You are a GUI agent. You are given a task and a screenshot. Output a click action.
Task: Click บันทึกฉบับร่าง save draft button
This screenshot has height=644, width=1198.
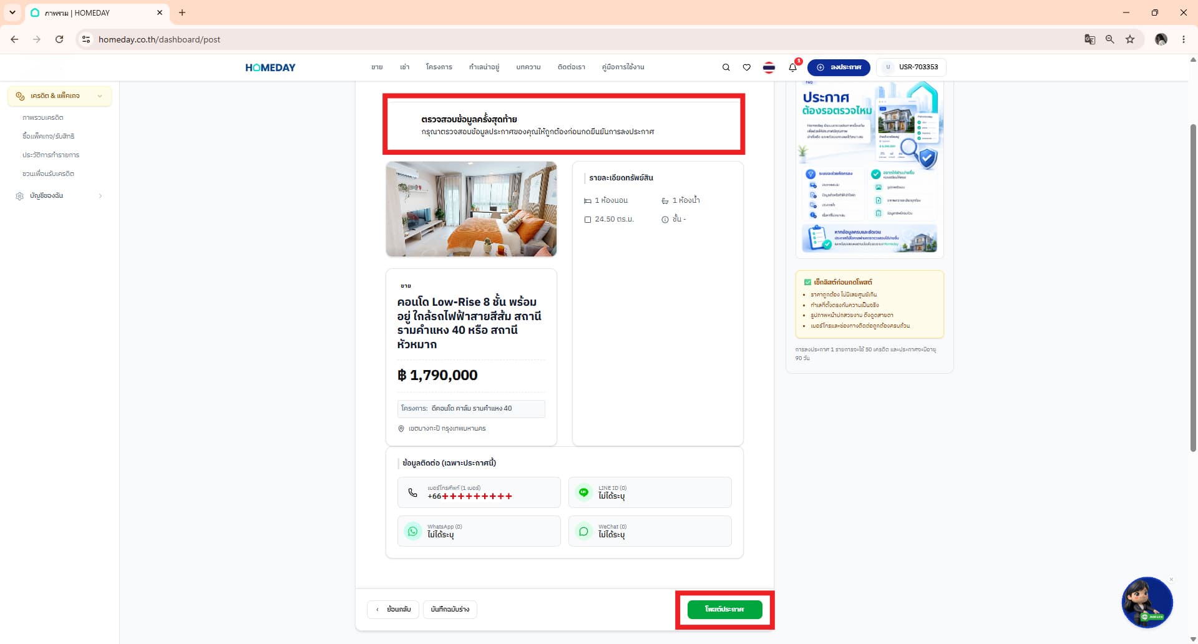point(450,609)
